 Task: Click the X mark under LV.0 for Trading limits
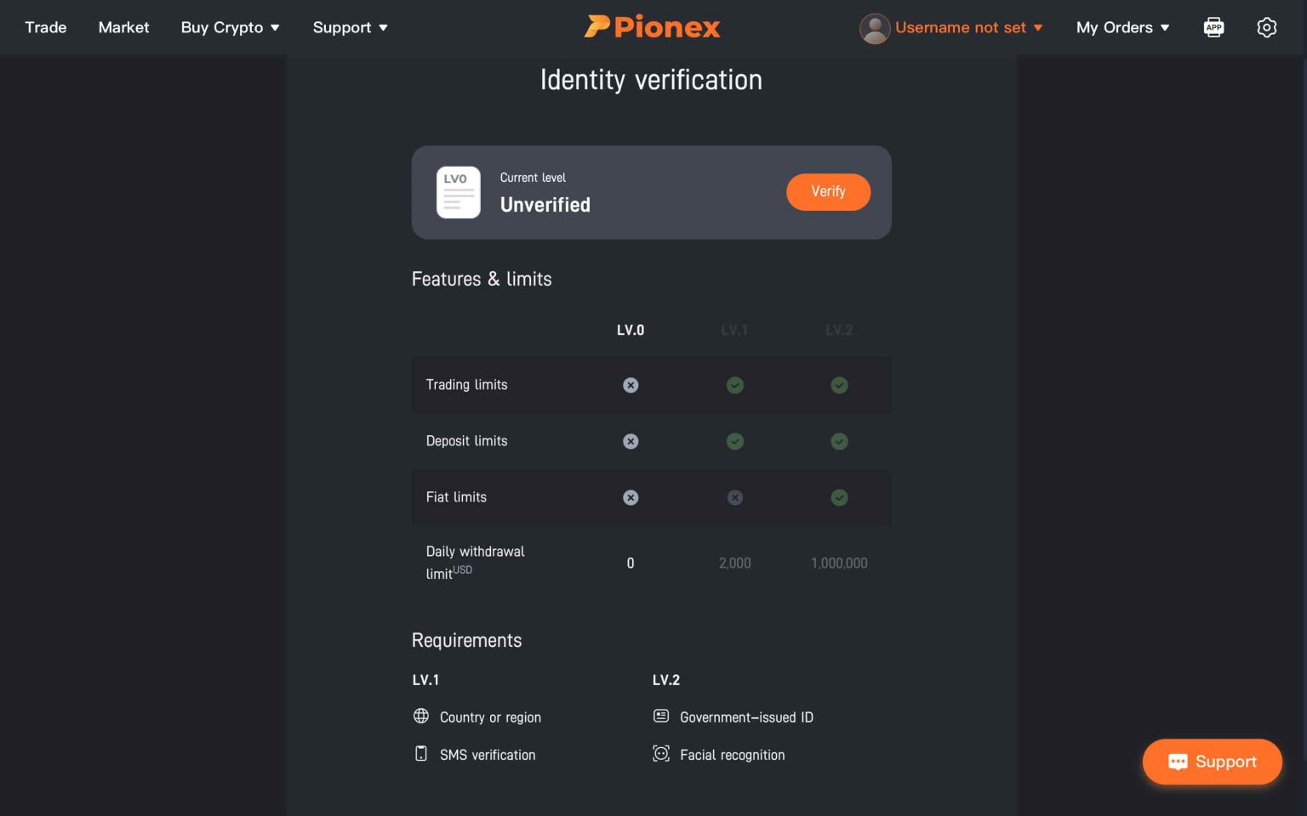(x=631, y=385)
